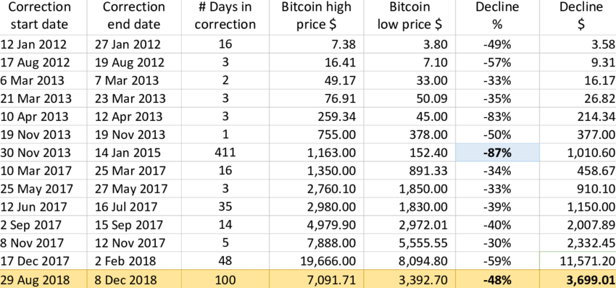The image size is (616, 288).
Task: Select the 8 Dec 2018 end date cell
Action: [x=134, y=279]
